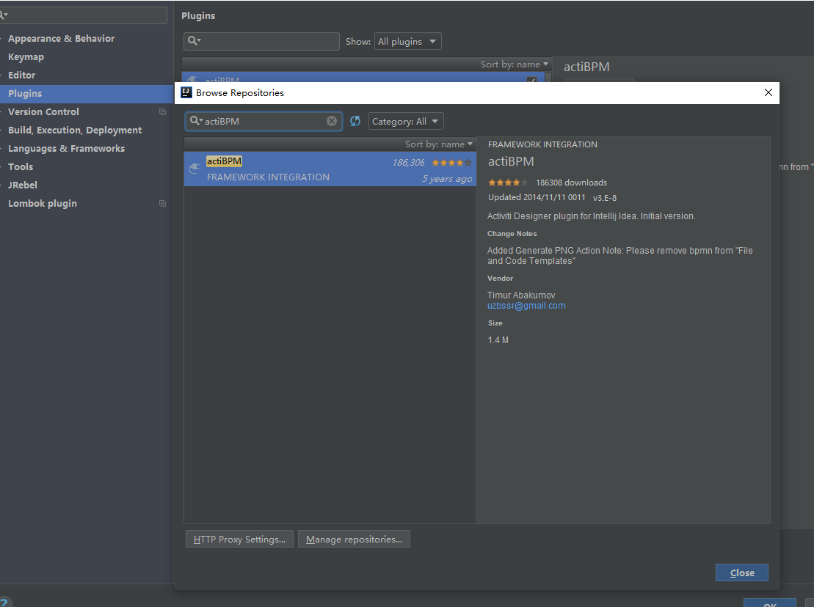
Task: Click the Timur Abakumov vendor name
Action: pyautogui.click(x=521, y=295)
